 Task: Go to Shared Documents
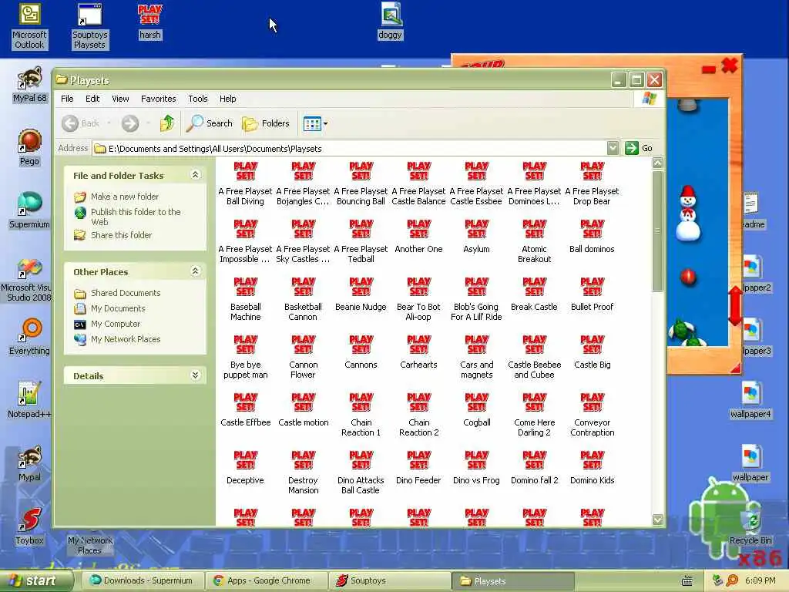[x=126, y=293]
